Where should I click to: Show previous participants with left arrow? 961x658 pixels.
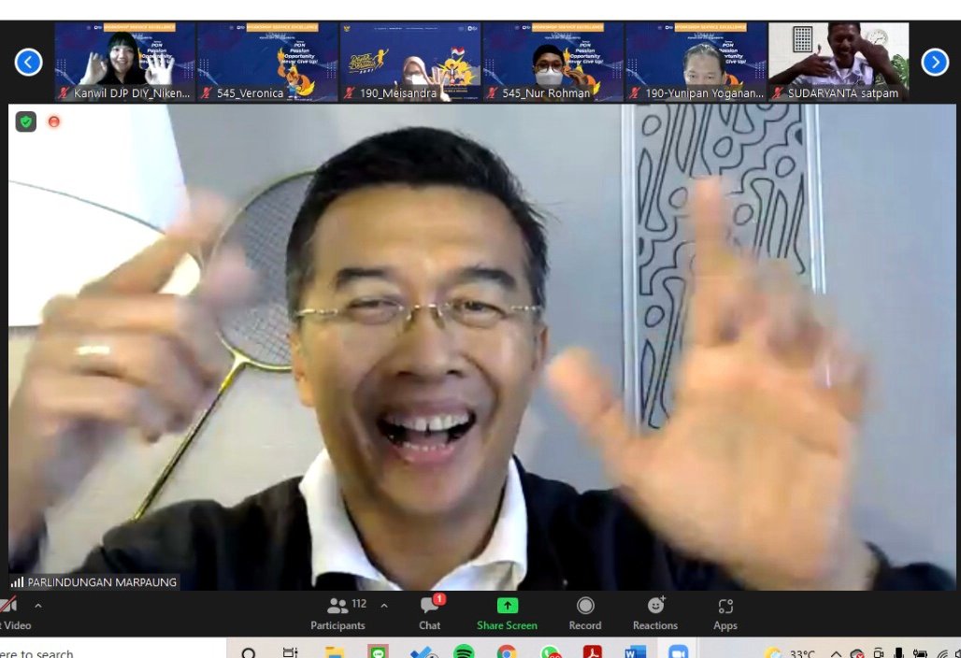click(28, 62)
